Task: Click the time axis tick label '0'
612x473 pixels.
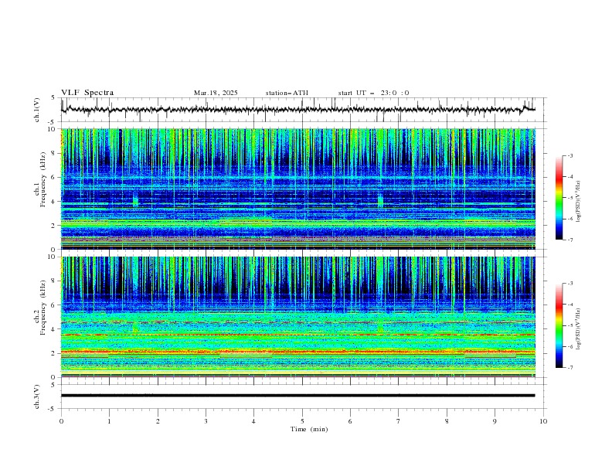Action: point(61,421)
